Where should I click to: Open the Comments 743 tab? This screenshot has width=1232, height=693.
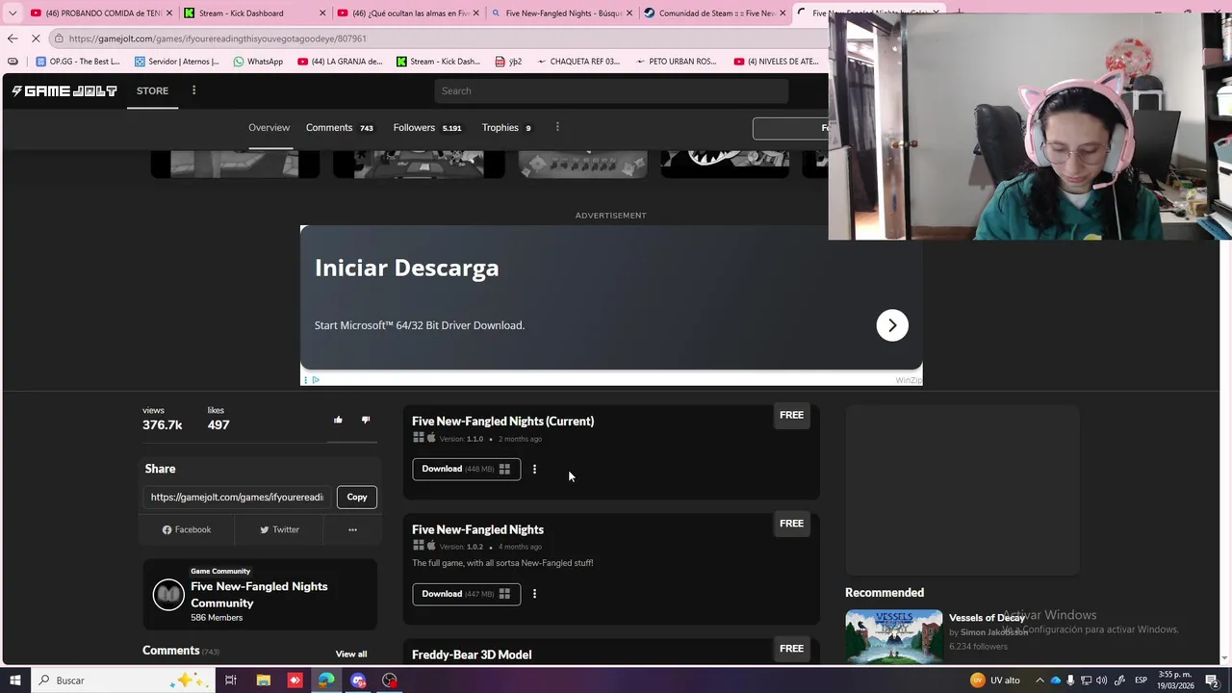pyautogui.click(x=339, y=127)
